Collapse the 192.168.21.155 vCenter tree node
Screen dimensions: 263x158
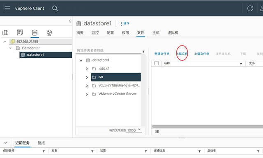[x=5, y=41]
